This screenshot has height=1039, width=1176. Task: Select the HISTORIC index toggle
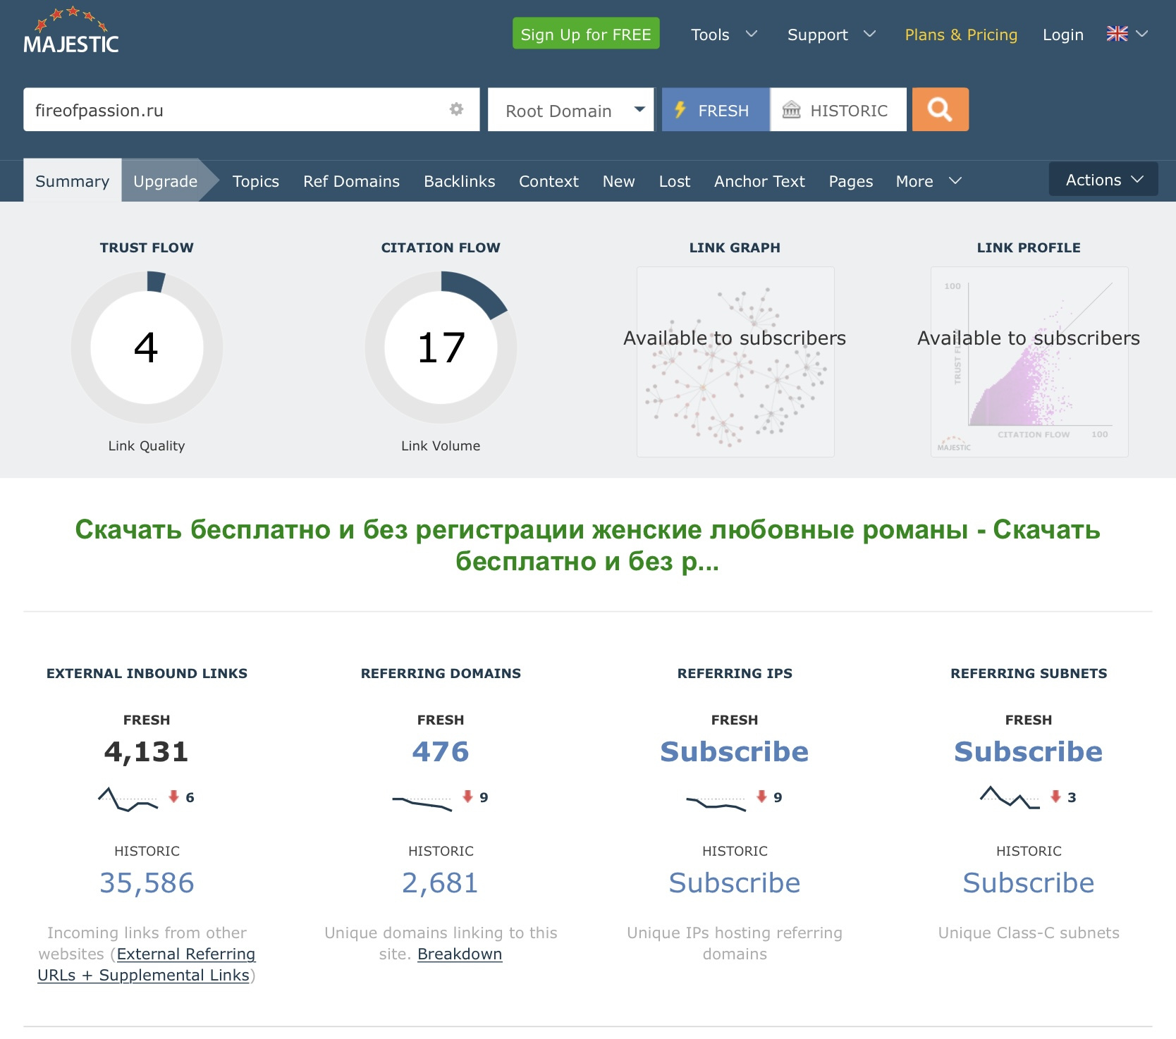point(838,109)
